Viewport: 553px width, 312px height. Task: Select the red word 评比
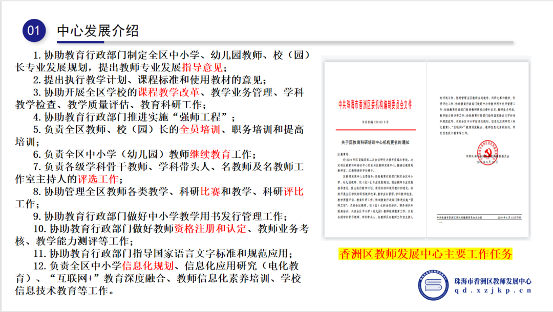(x=294, y=191)
